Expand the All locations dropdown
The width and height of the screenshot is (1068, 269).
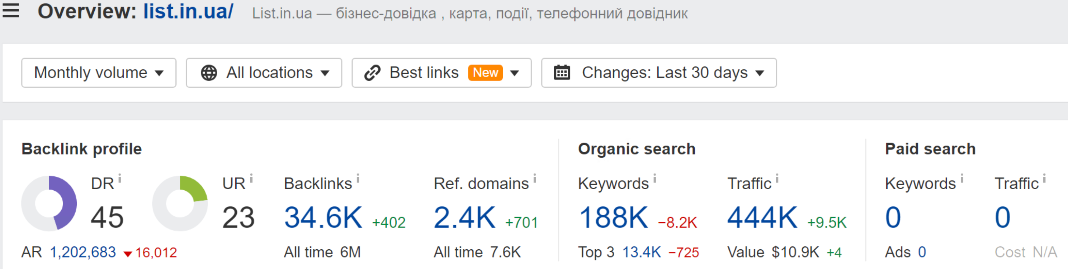pyautogui.click(x=264, y=73)
